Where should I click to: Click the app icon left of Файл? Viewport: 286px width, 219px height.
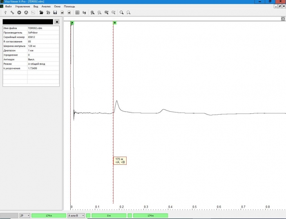(x=2, y=7)
